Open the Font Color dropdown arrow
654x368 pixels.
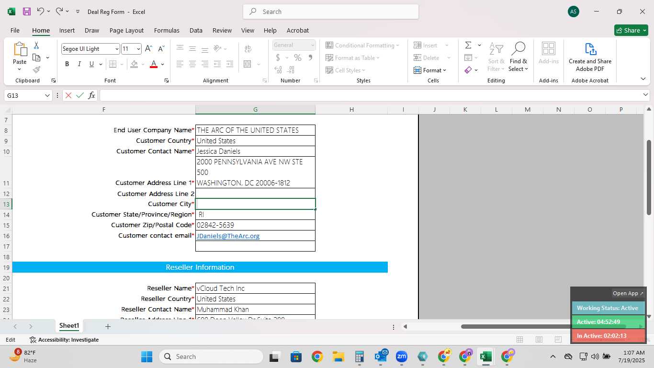tap(163, 64)
